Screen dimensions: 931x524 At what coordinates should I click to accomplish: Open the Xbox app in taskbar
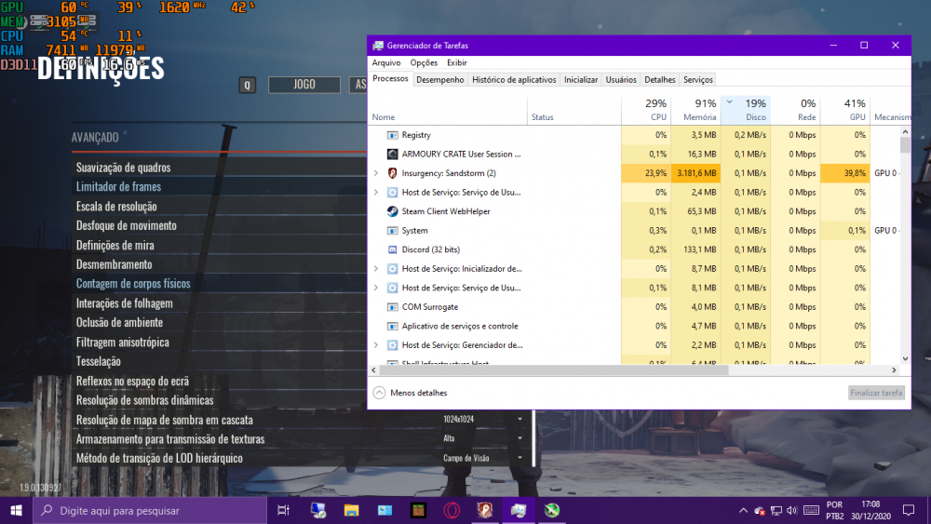pyautogui.click(x=552, y=510)
